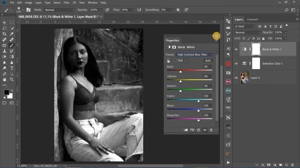Select the Crop tool
Viewport: 300px width, 168px height.
pyautogui.click(x=4, y=34)
